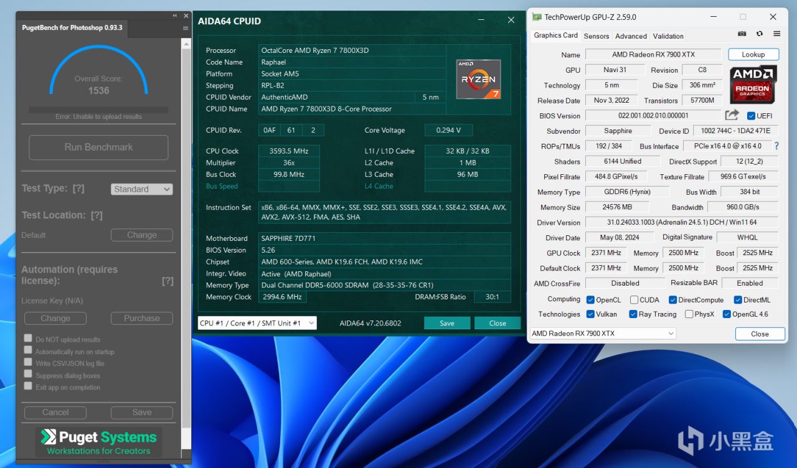Click the Lookup button in GPU-Z
The height and width of the screenshot is (468, 797).
(753, 55)
